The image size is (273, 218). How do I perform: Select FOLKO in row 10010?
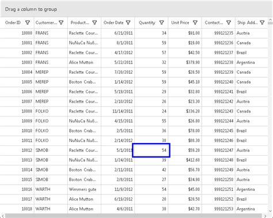(x=51, y=131)
